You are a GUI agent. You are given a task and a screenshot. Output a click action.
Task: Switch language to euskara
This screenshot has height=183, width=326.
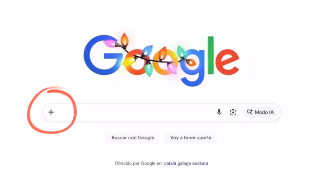(x=200, y=163)
